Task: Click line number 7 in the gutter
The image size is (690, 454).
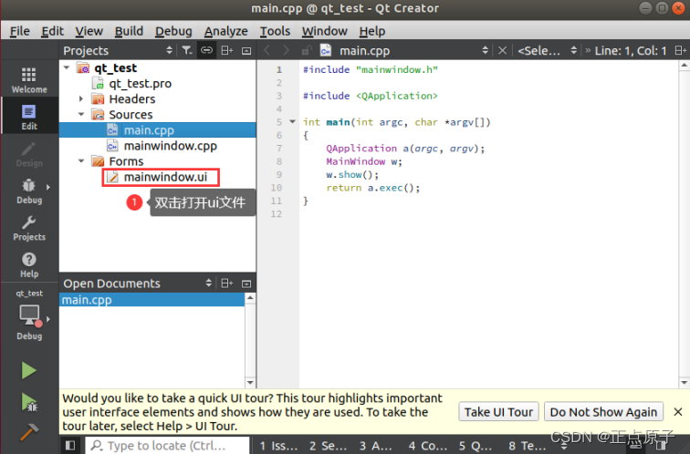Action: point(279,148)
